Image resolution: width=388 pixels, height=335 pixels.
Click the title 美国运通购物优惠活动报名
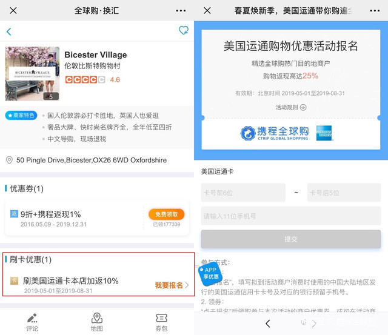click(291, 46)
